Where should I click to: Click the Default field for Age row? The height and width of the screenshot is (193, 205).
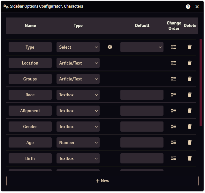tap(142, 142)
